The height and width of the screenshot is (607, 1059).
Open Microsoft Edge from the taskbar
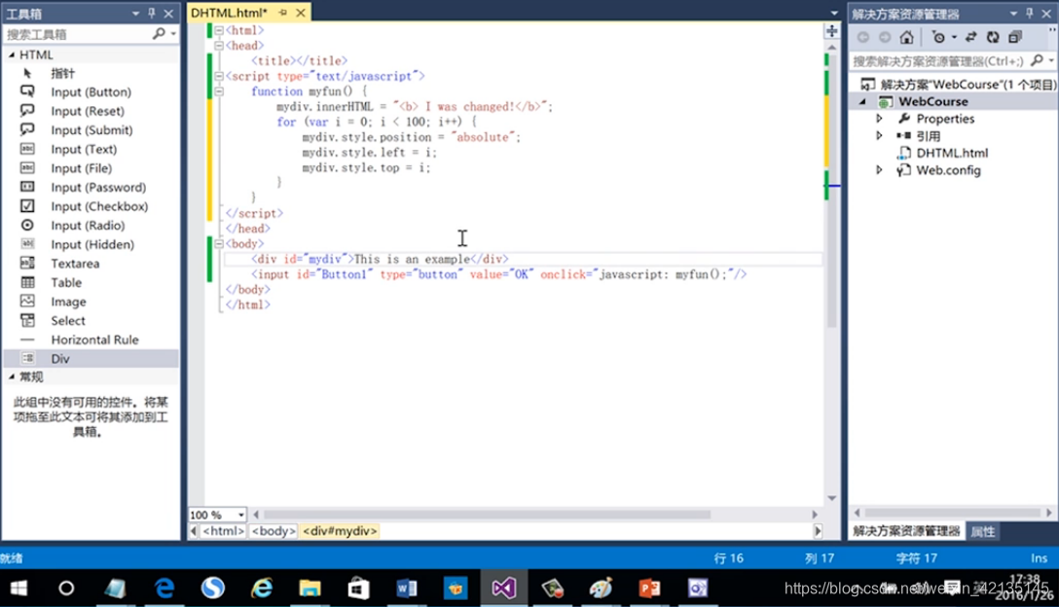[164, 589]
